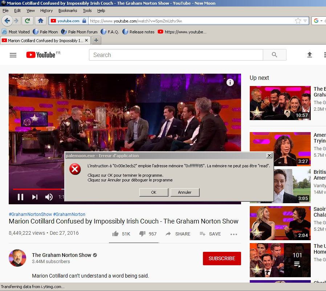Viewport: 326px width, 291px height.
Task: Click SAVE to add to playlist
Action: click(x=210, y=234)
